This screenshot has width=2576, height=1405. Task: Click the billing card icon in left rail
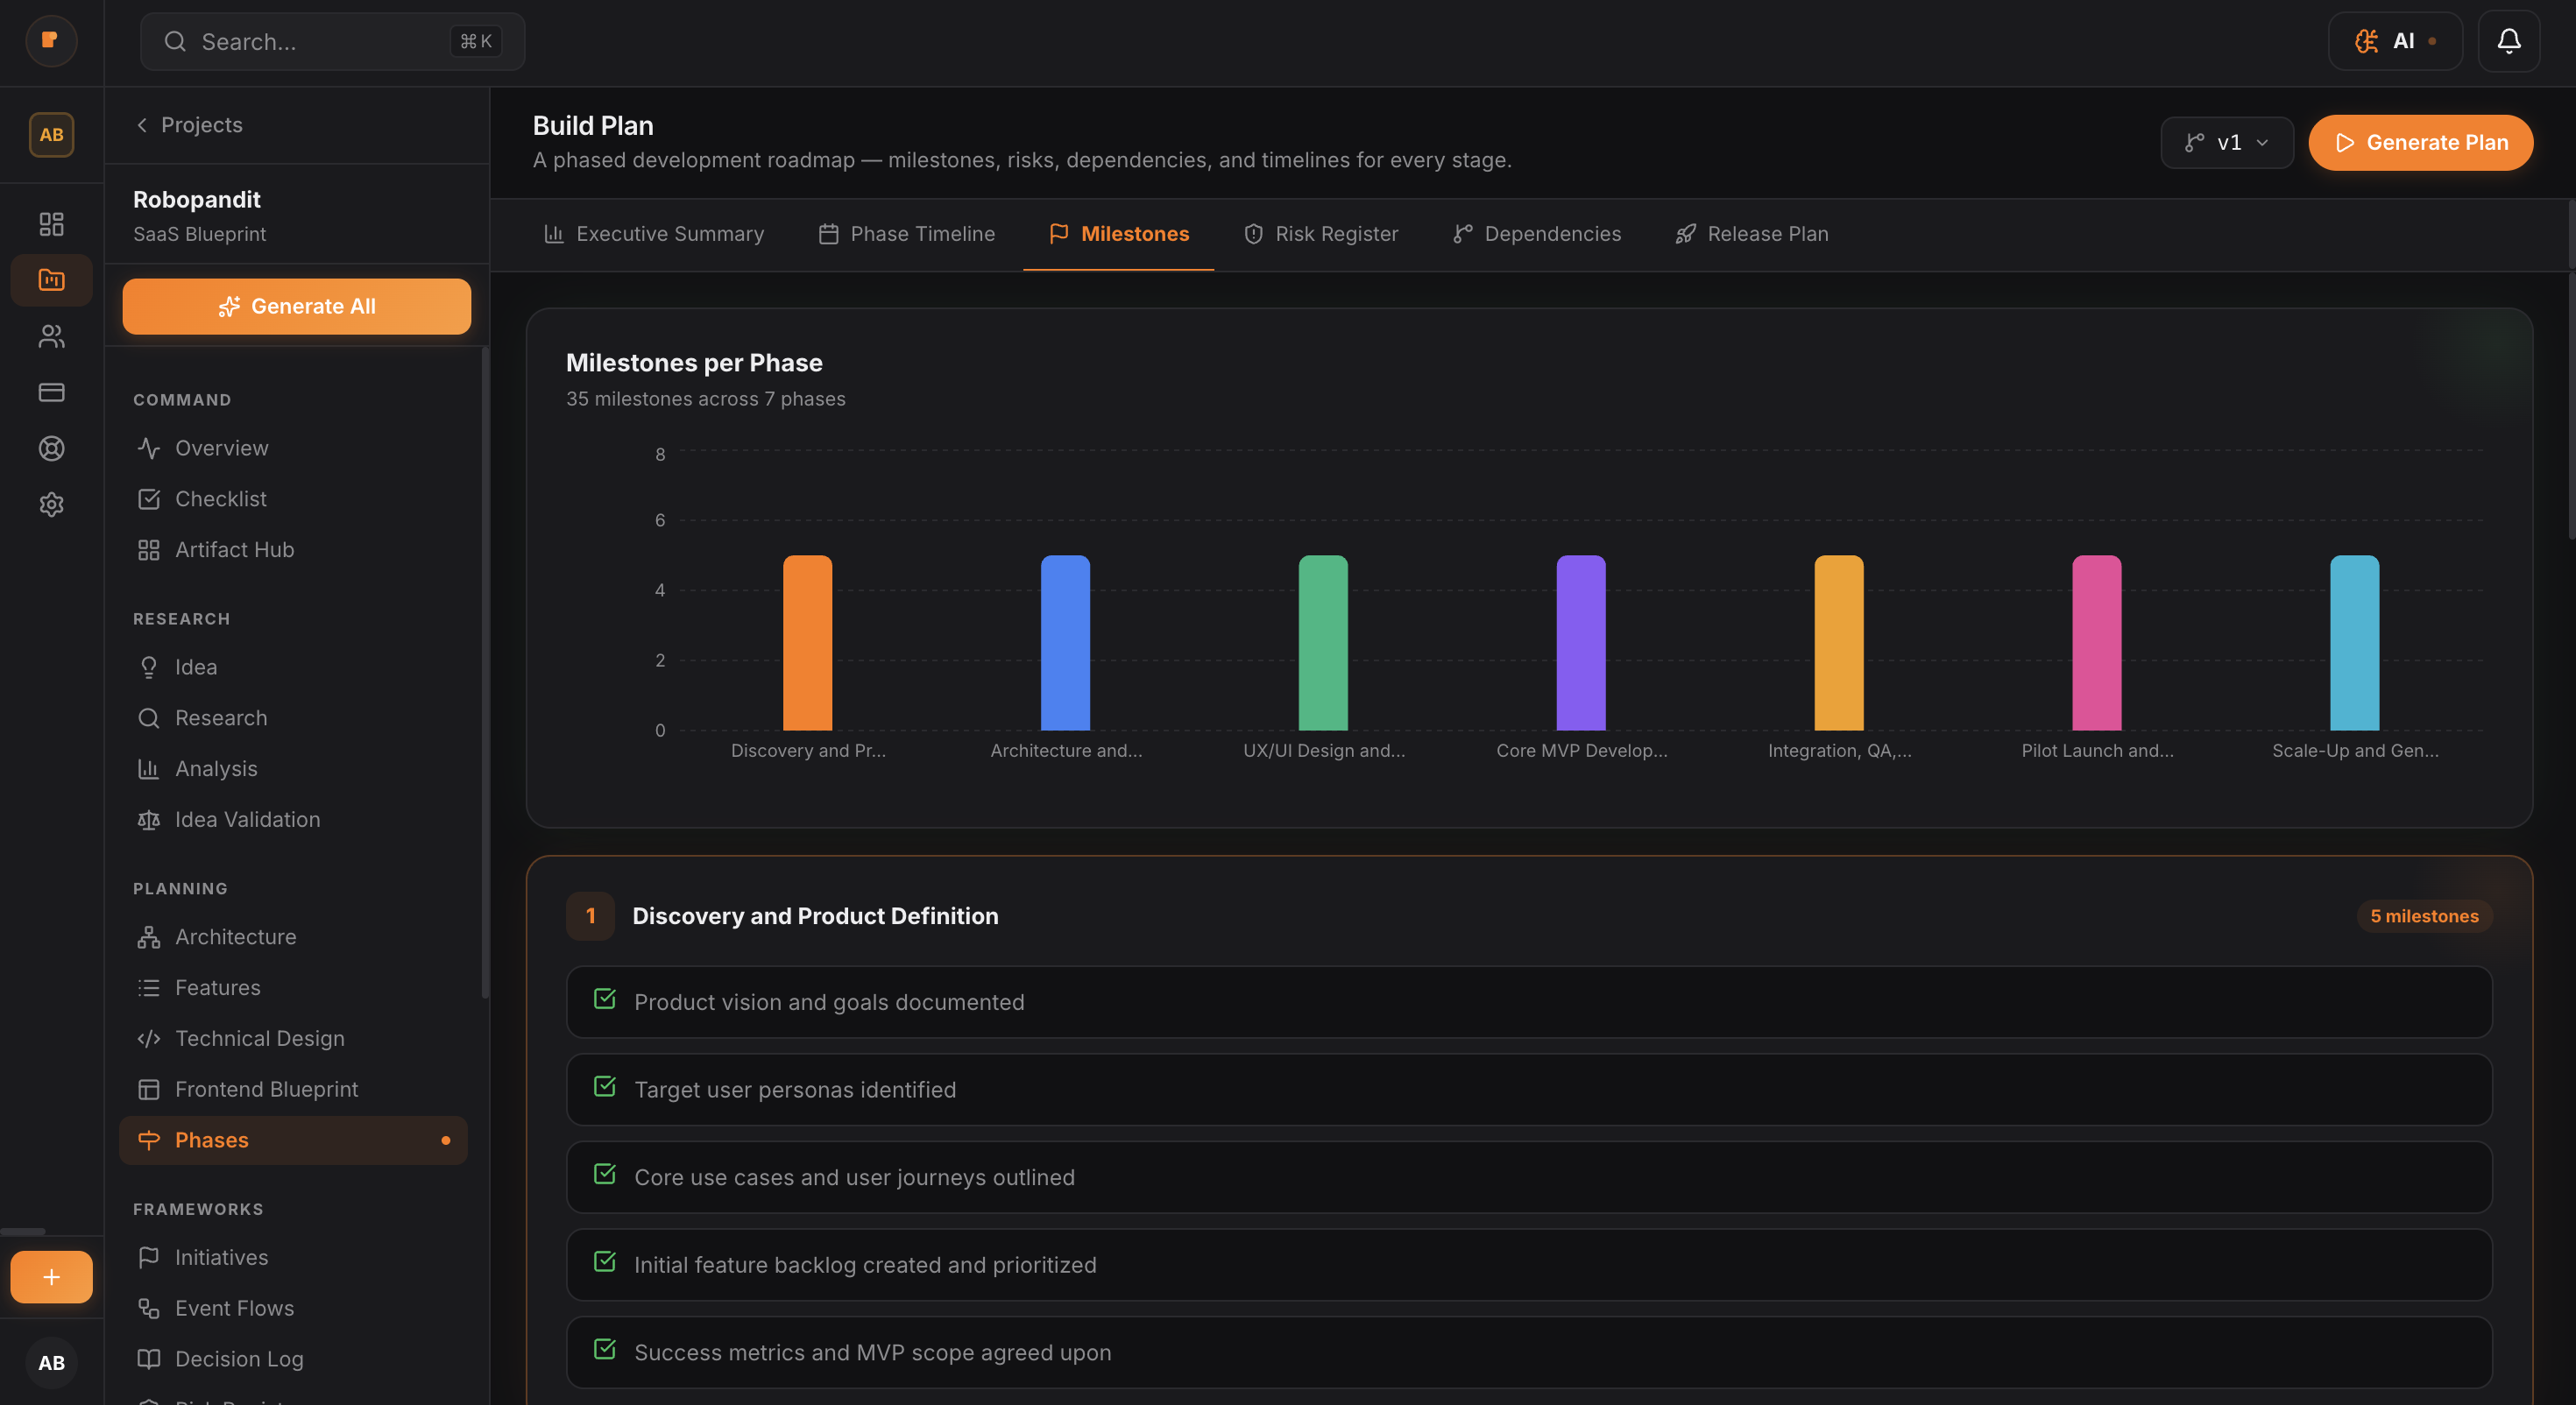click(x=51, y=392)
